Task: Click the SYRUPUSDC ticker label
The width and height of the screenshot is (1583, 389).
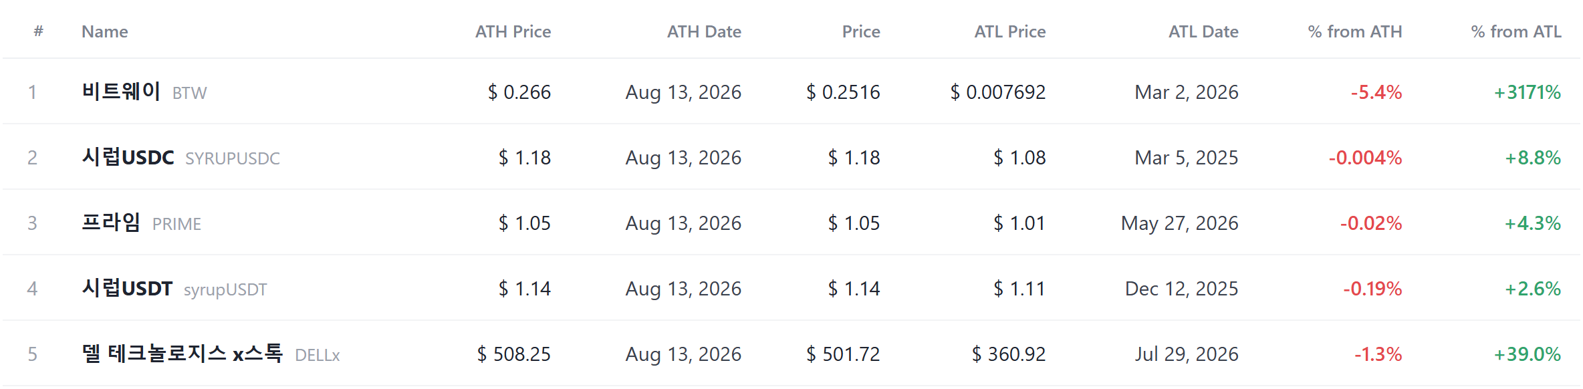Action: coord(233,158)
